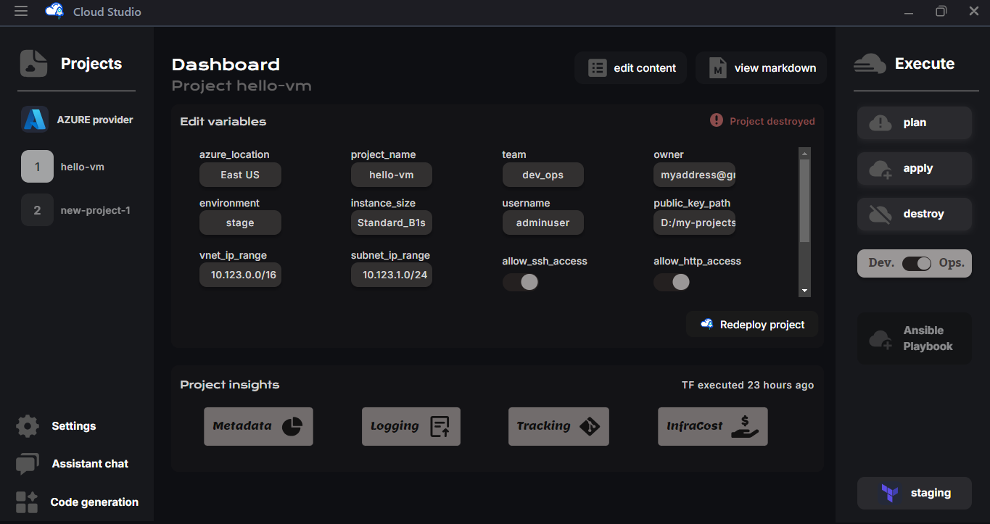Viewport: 990px width, 524px height.
Task: Toggle the allow_ssh_access switch
Action: [521, 282]
